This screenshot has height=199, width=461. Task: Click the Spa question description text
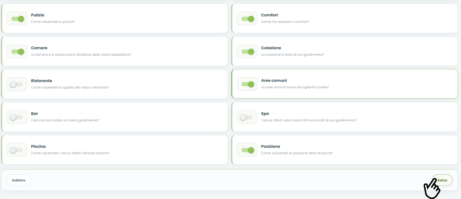coord(309,120)
